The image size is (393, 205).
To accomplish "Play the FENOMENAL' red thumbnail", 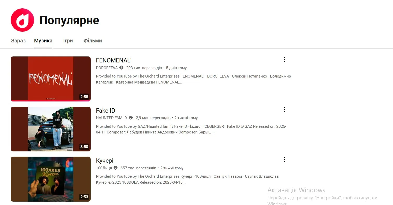I will click(51, 79).
